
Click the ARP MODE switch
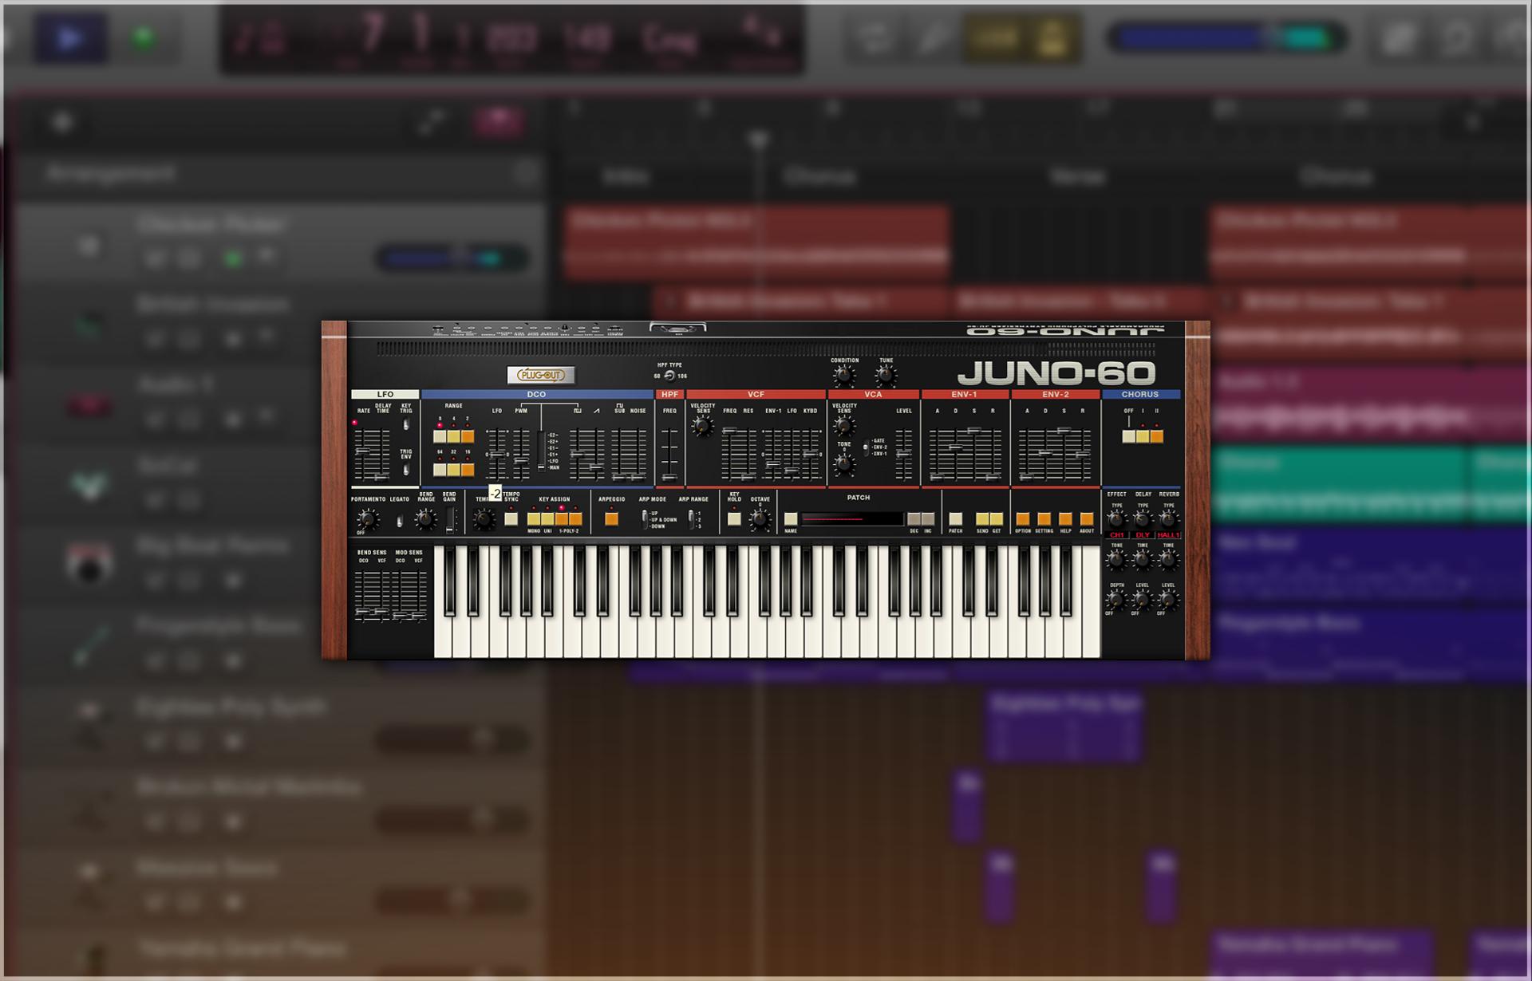[645, 519]
